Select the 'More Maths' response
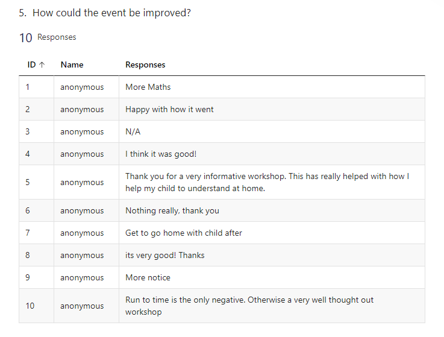The image size is (444, 337). (x=148, y=87)
